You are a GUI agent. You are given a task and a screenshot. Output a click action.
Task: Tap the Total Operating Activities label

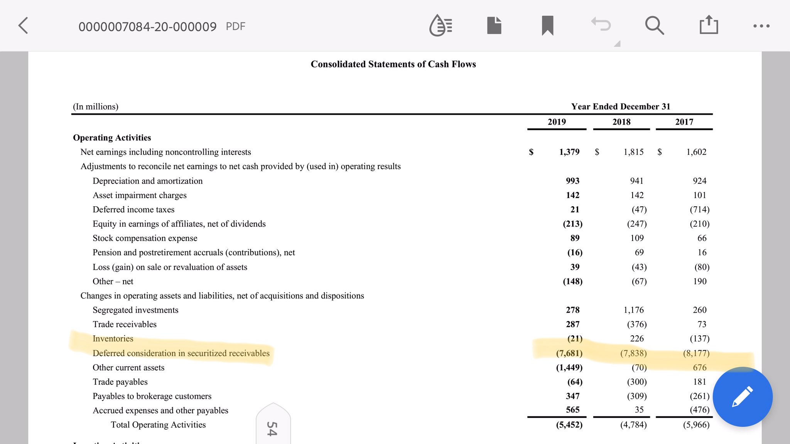(158, 425)
